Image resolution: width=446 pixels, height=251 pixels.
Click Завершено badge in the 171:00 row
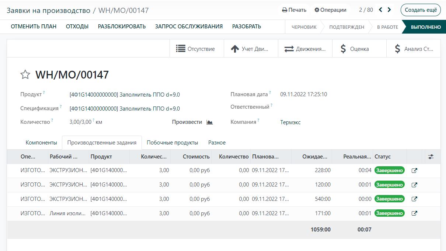[x=390, y=213]
